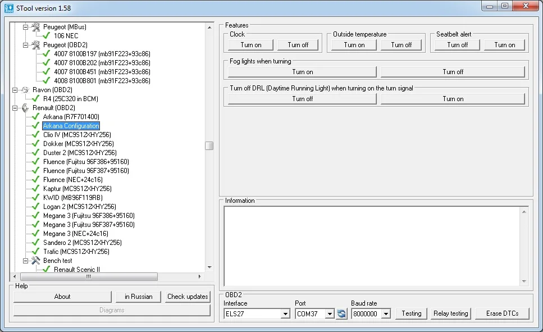
Task: Click the STool application icon in title bar
Action: 9,8
